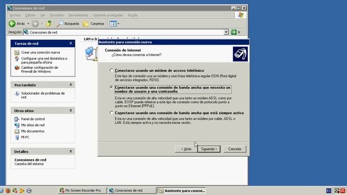Click the Crear una conexión nueva icon
Viewport: 347px width, 195px height.
click(x=17, y=53)
